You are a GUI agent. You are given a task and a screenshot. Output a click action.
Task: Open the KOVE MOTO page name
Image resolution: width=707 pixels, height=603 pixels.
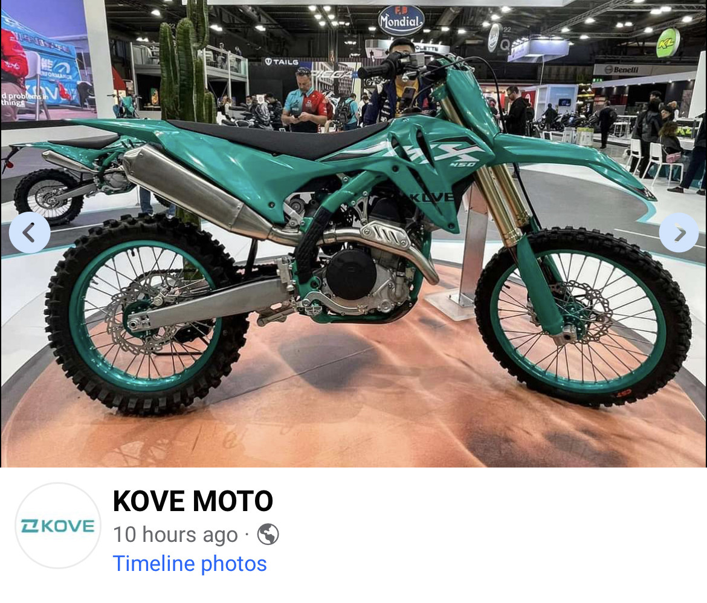(193, 501)
